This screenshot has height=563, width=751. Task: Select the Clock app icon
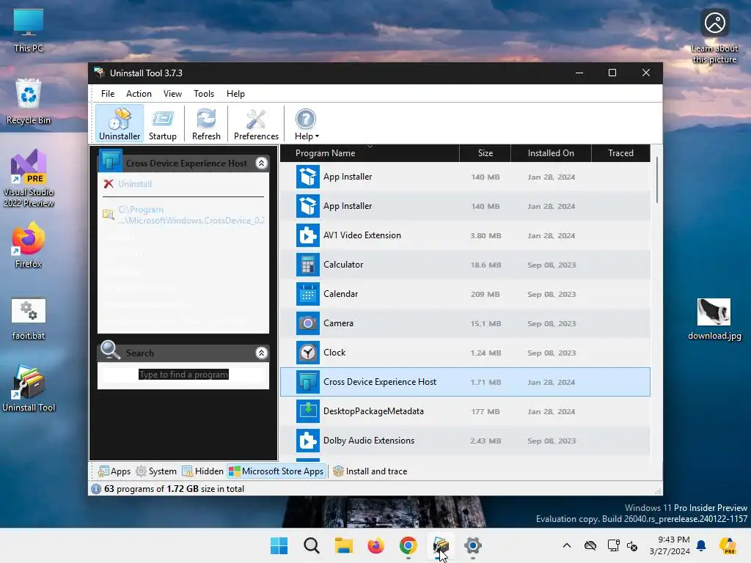click(307, 353)
